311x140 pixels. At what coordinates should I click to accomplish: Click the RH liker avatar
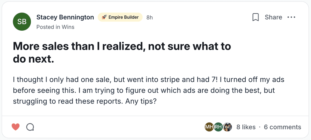tap(218, 127)
